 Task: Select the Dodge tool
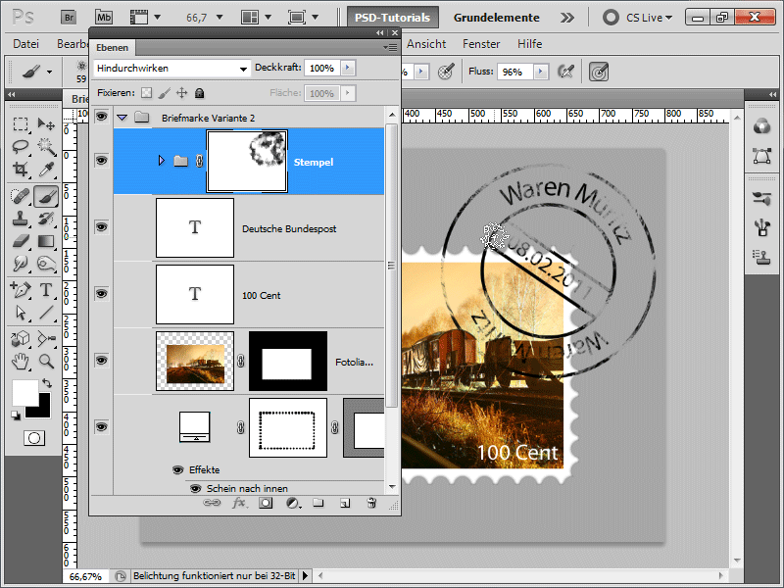click(46, 264)
